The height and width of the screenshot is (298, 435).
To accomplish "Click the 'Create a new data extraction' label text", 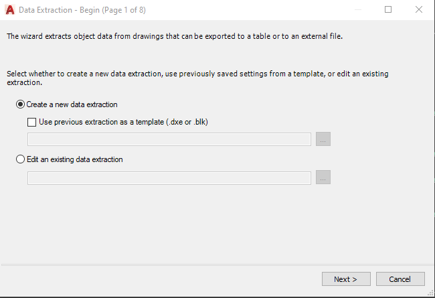I will [x=72, y=104].
